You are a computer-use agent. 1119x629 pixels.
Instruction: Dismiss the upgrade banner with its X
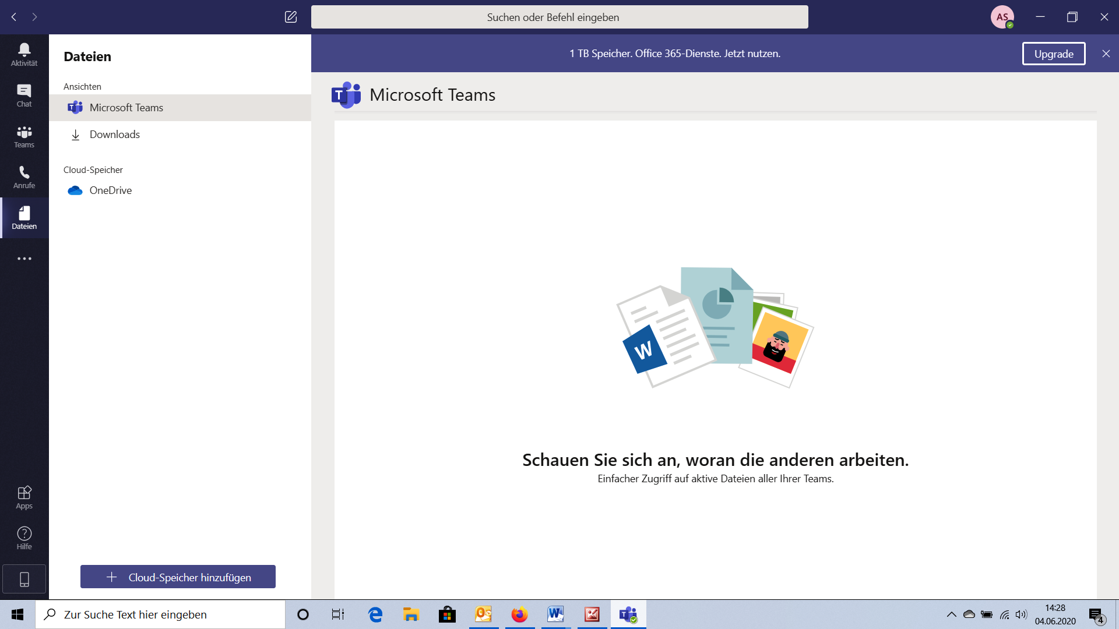tap(1106, 54)
